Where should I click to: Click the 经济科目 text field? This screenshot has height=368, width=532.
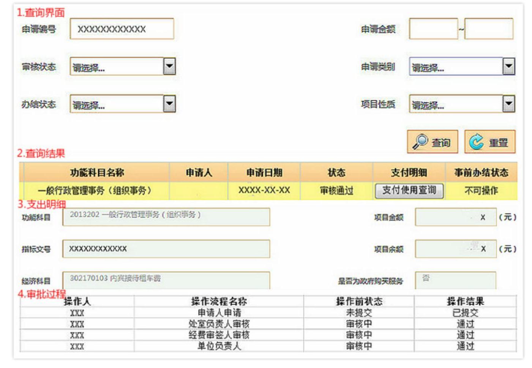click(x=166, y=280)
